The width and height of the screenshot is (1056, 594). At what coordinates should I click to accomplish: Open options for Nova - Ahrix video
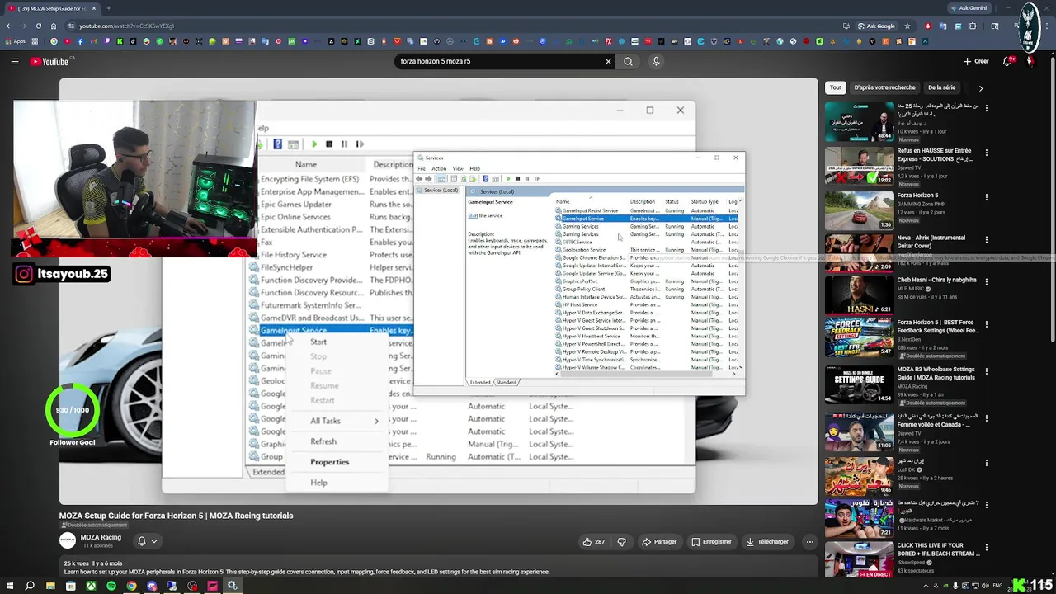click(987, 242)
